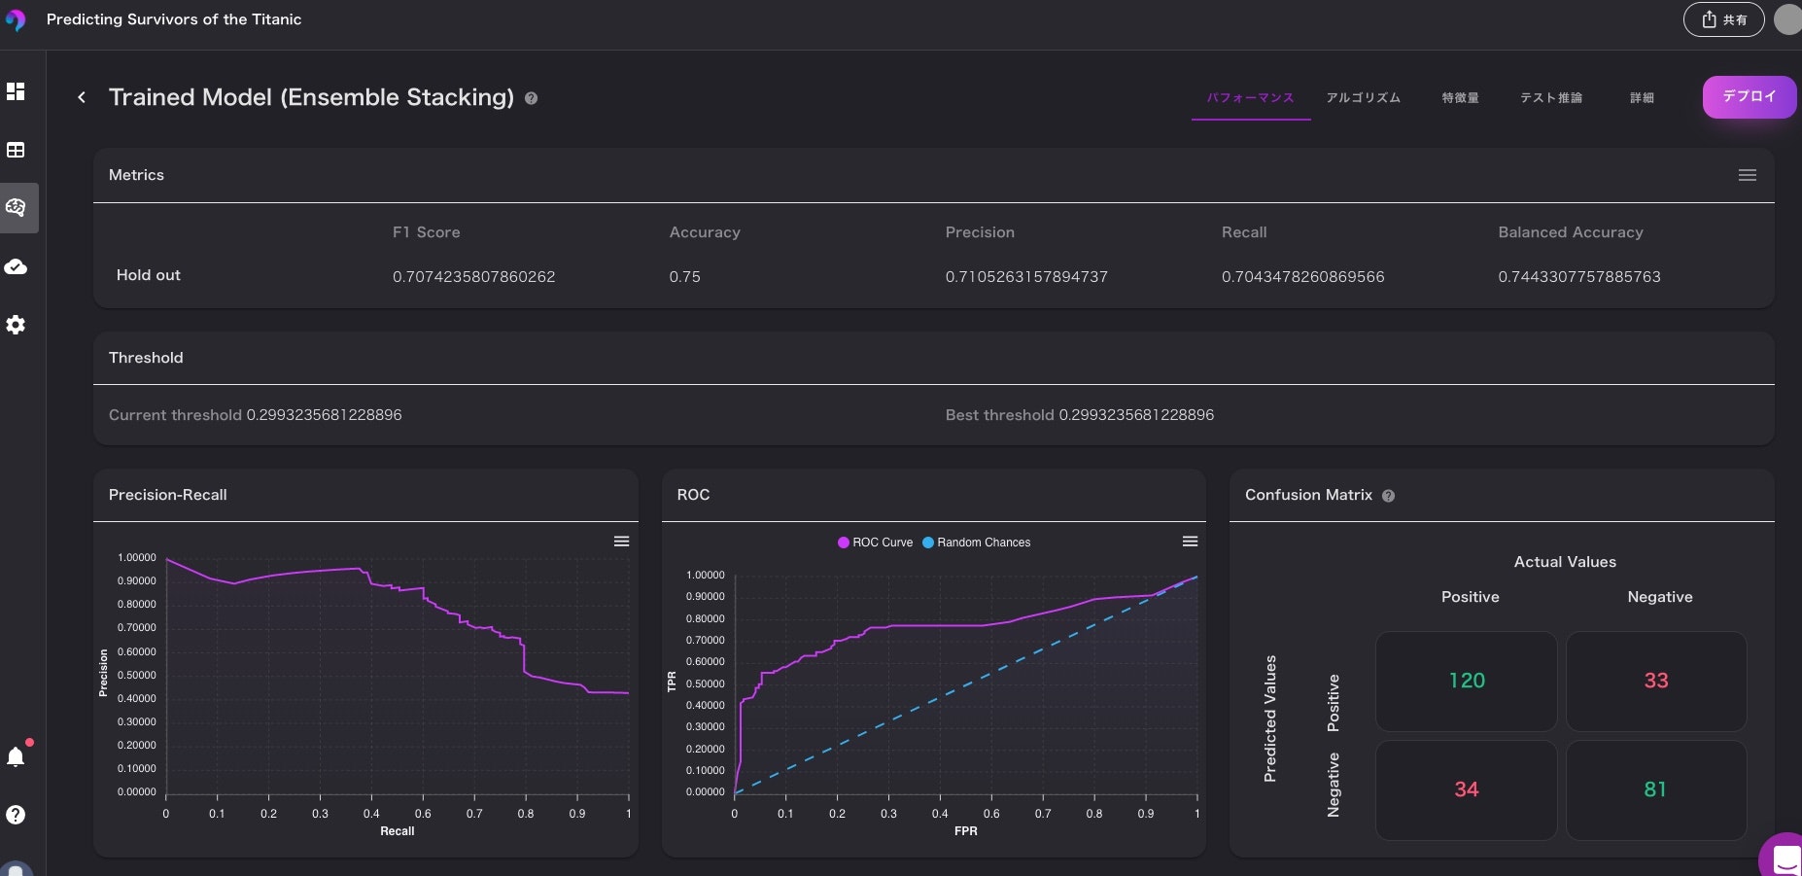Click the Actual Values label in confusion matrix
This screenshot has width=1802, height=876.
1565,562
